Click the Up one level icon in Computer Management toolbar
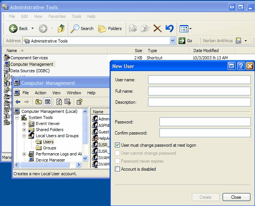255x206 pixels. pos(38,101)
